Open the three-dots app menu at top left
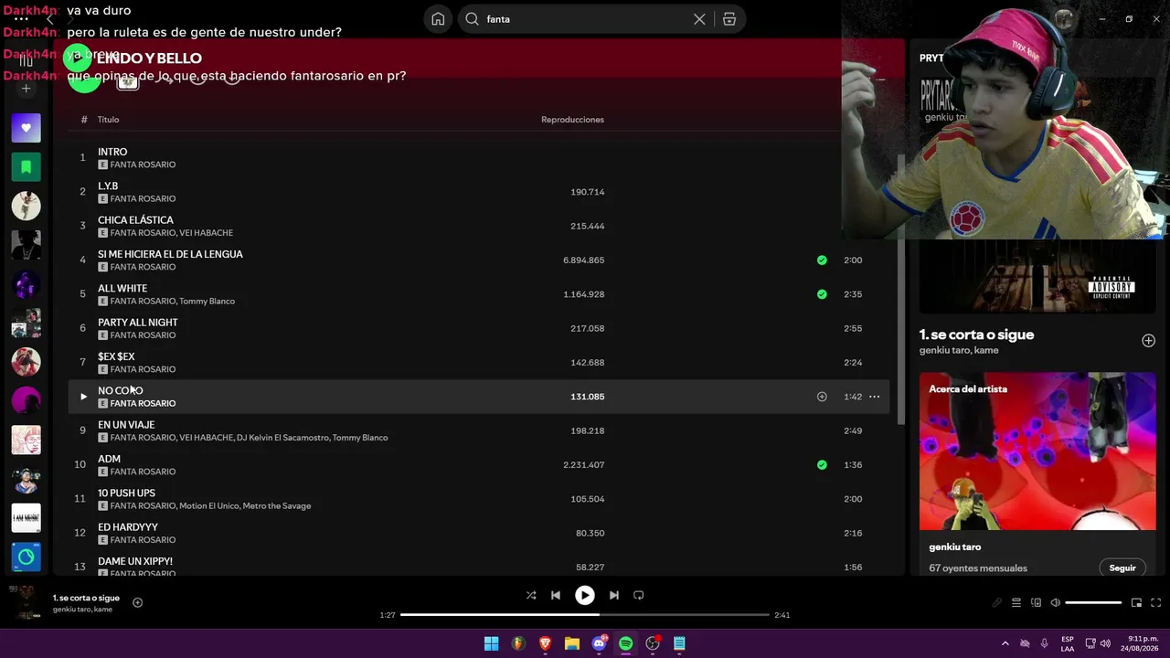The image size is (1170, 658). click(x=21, y=18)
